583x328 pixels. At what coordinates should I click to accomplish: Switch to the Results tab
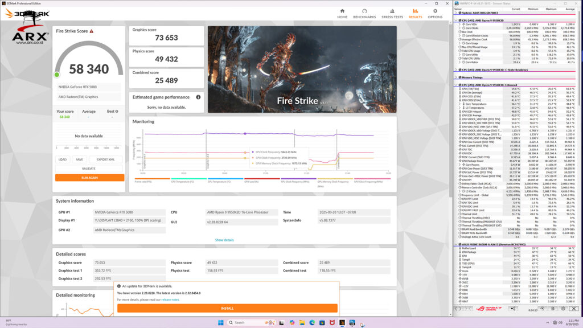(x=416, y=14)
